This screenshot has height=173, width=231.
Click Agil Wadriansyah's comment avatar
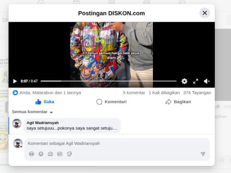(x=17, y=123)
